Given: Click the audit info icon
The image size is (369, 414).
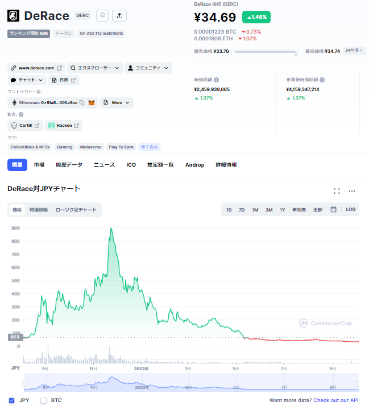Looking at the screenshot, I should pos(21,115).
